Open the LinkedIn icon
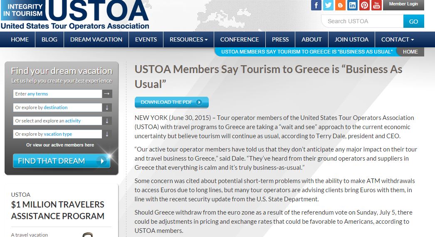The width and height of the screenshot is (435, 237). [352, 5]
